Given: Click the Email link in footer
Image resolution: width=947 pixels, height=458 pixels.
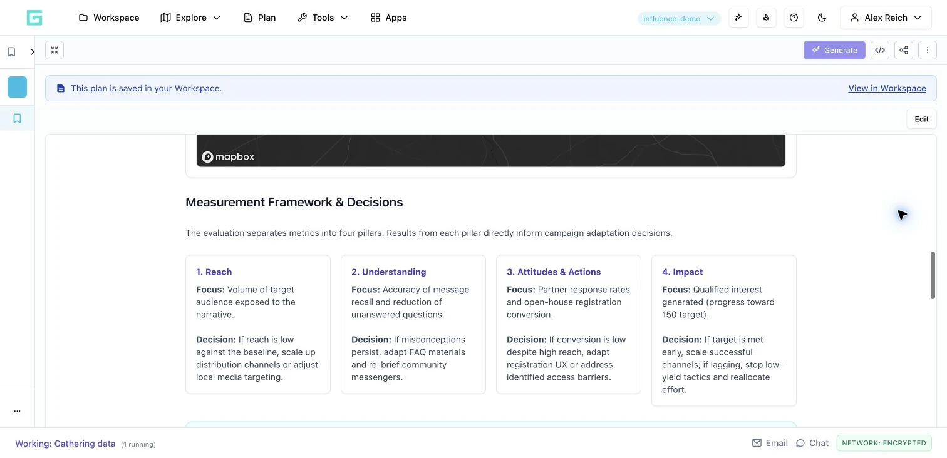Looking at the screenshot, I should tap(770, 443).
